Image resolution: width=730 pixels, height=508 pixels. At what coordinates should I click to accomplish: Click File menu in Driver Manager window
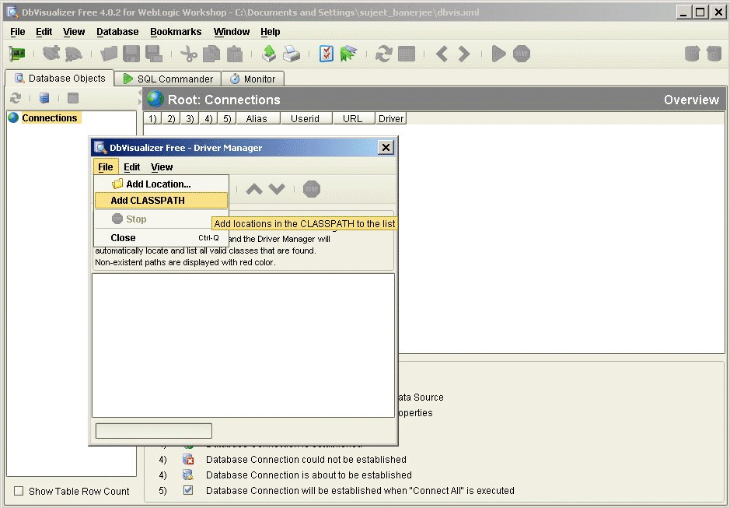click(106, 166)
